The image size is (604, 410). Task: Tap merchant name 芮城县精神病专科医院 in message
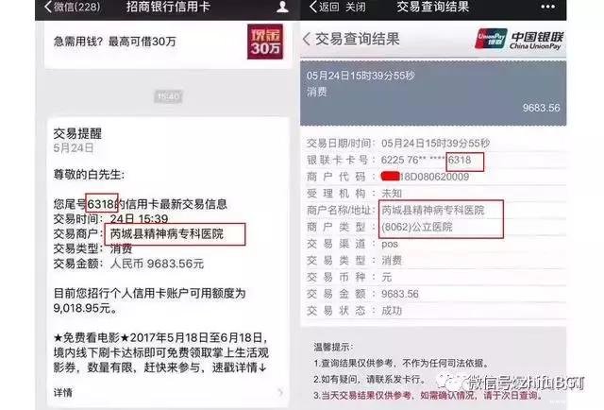(167, 233)
